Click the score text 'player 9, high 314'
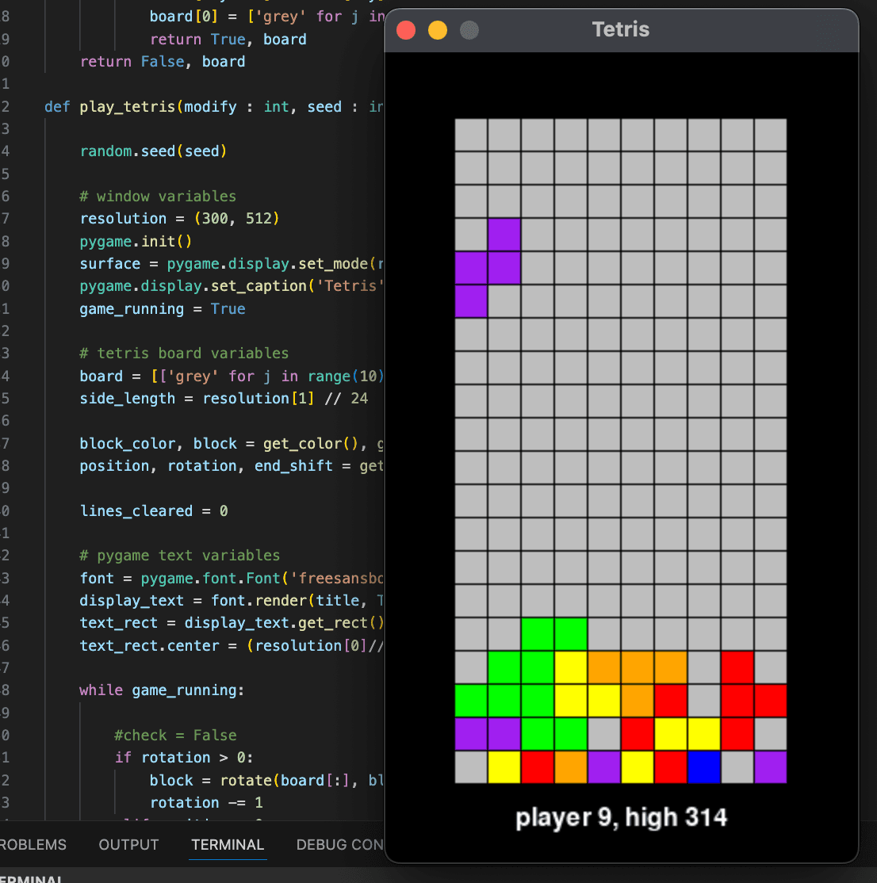The image size is (877, 883). pyautogui.click(x=621, y=817)
